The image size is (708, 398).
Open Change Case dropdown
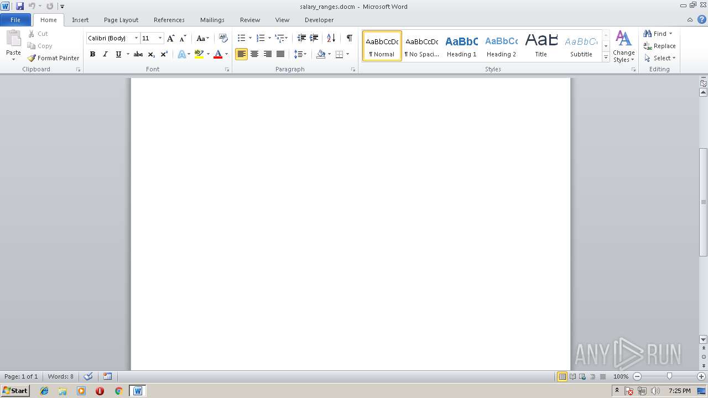tap(202, 38)
